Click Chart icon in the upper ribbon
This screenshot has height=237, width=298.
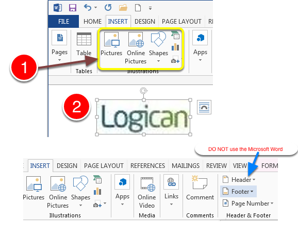pyautogui.click(x=175, y=47)
